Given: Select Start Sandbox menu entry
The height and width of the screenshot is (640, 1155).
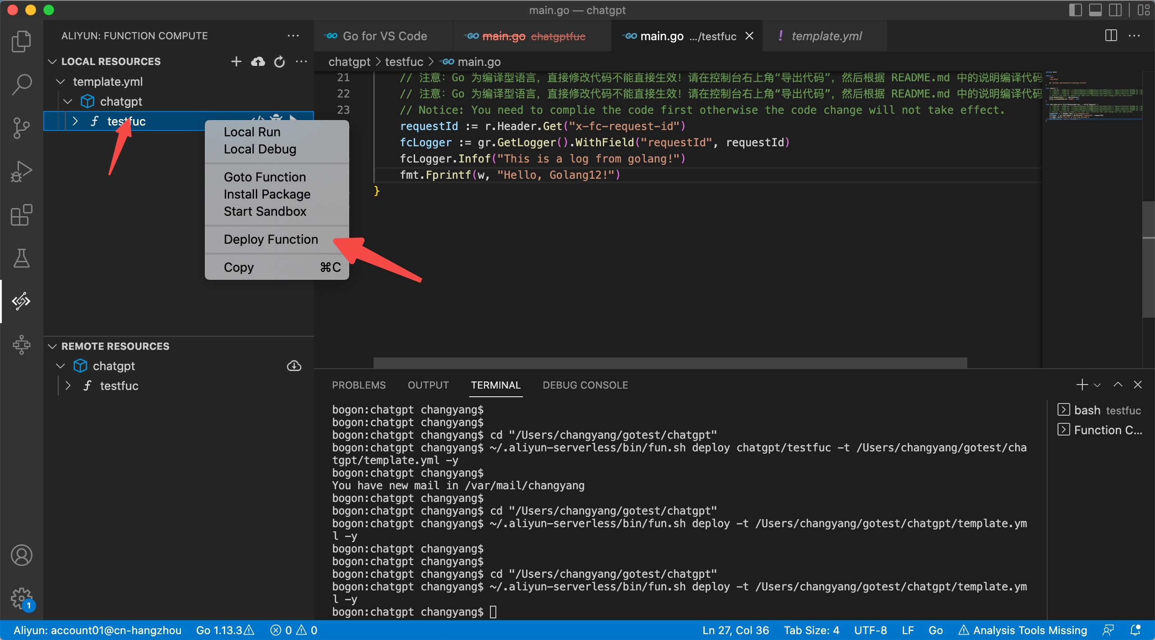Looking at the screenshot, I should tap(277, 211).
